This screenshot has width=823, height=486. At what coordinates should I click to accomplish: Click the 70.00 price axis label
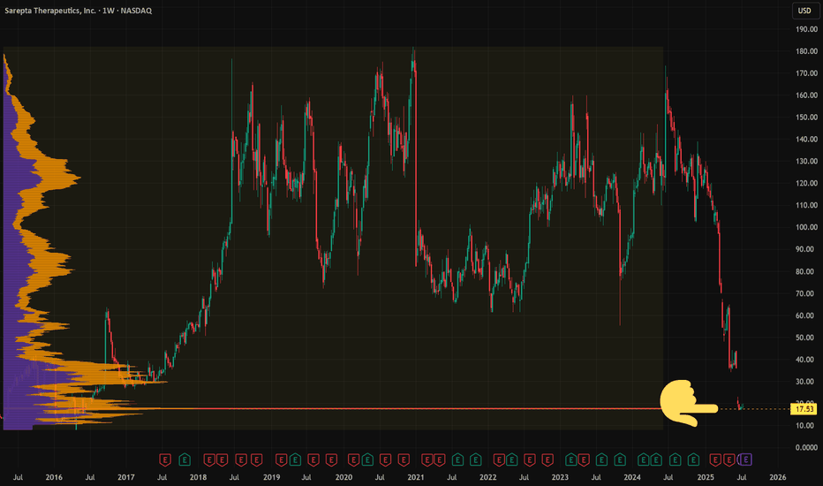[806, 293]
